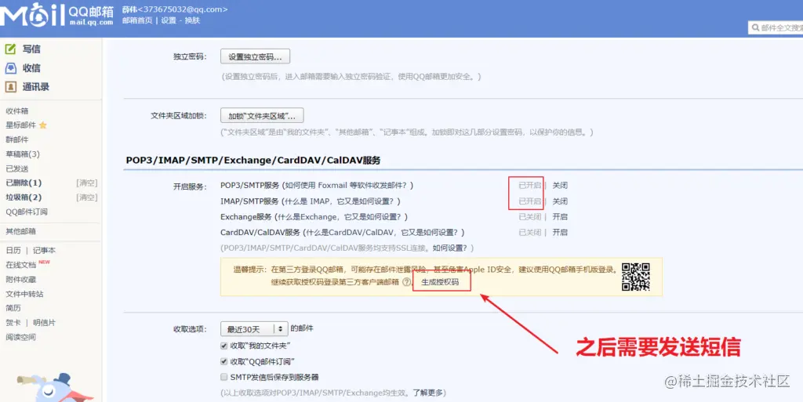Viewport: 803px width, 402px height.
Task: Open 收信 in sidebar
Action: tap(31, 68)
